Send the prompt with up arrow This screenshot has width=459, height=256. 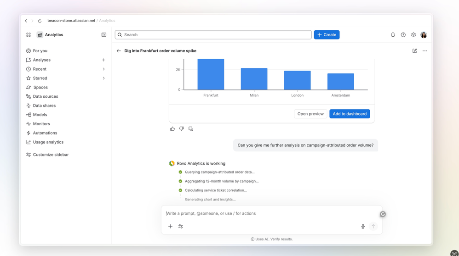tap(373, 226)
